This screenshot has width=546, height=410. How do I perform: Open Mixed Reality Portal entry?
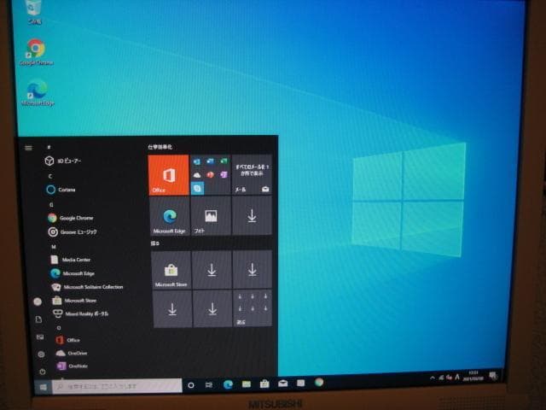click(x=80, y=313)
